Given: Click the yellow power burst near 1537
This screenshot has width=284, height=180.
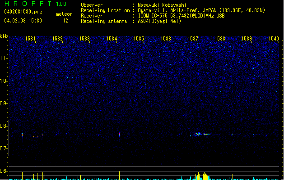Looking at the screenshot, I should coord(201,176).
